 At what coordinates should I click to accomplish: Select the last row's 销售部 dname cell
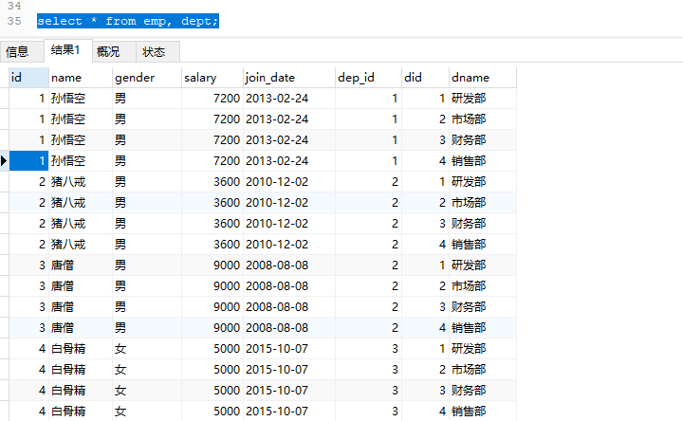click(469, 412)
